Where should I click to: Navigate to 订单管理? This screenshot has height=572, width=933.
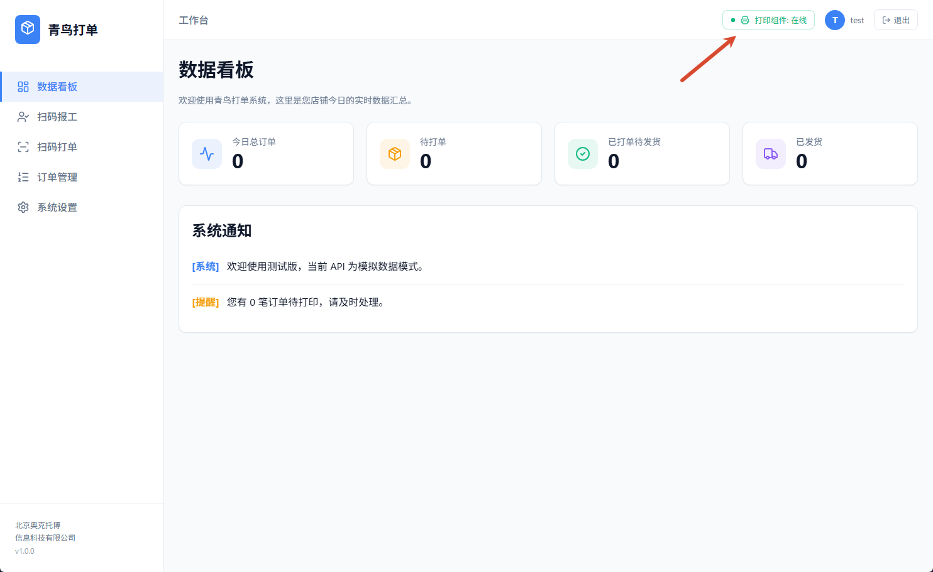pyautogui.click(x=82, y=177)
